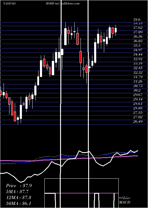Select the 29.14 price axis label

[138, 99]
